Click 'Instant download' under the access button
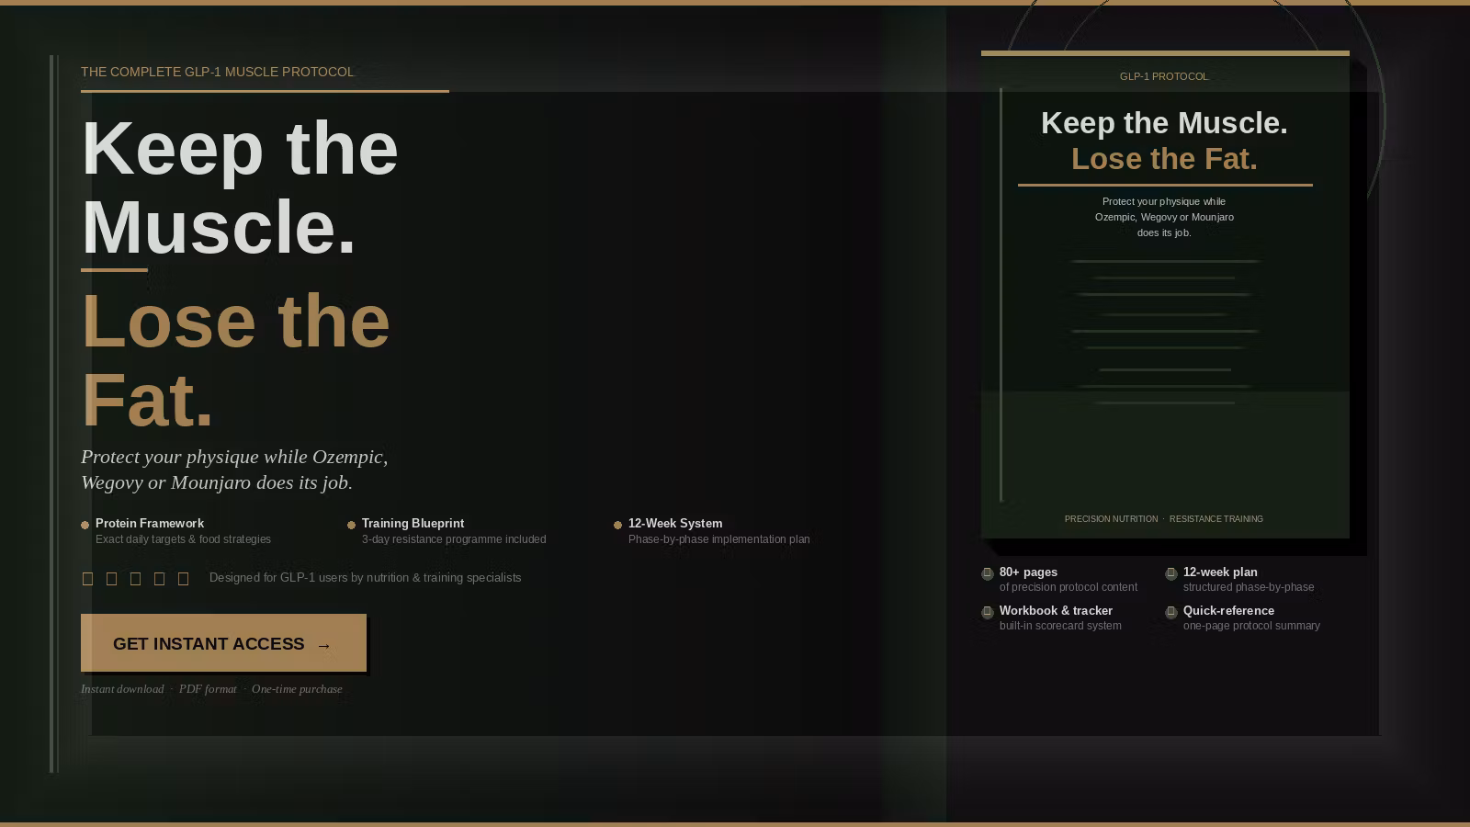This screenshot has height=827, width=1470. (x=122, y=689)
